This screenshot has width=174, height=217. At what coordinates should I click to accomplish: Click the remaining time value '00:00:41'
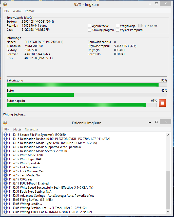[119, 54]
